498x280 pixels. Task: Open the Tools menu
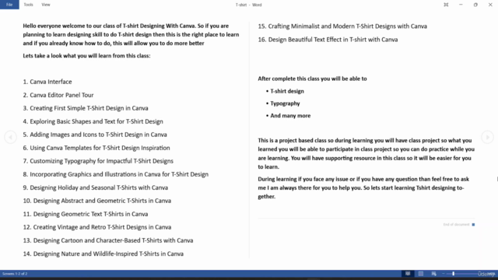point(28,5)
